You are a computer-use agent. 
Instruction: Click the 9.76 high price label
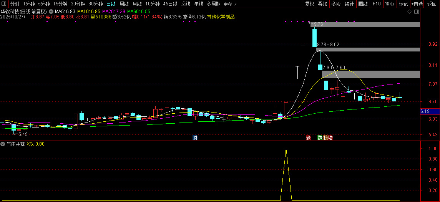[x=319, y=25]
